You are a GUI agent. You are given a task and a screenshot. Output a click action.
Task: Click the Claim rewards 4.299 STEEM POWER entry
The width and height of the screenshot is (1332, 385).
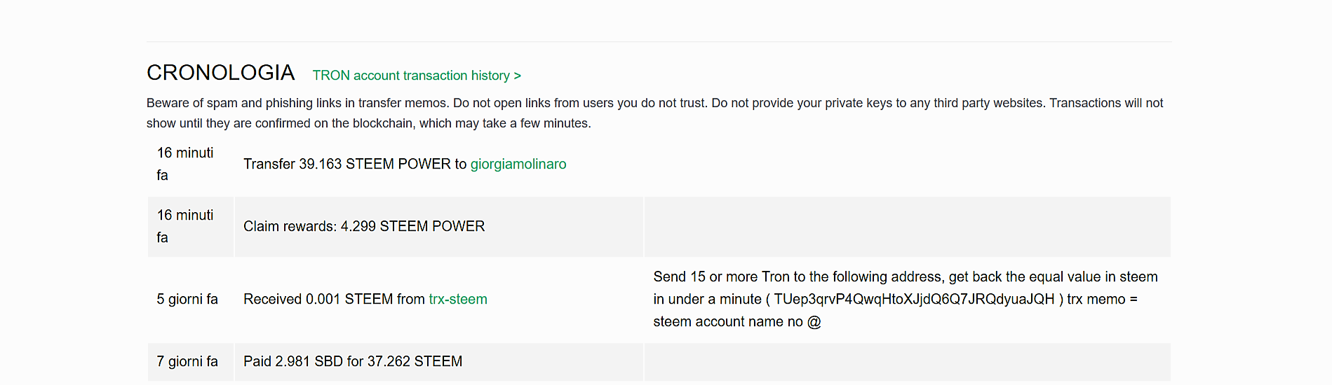pos(364,226)
